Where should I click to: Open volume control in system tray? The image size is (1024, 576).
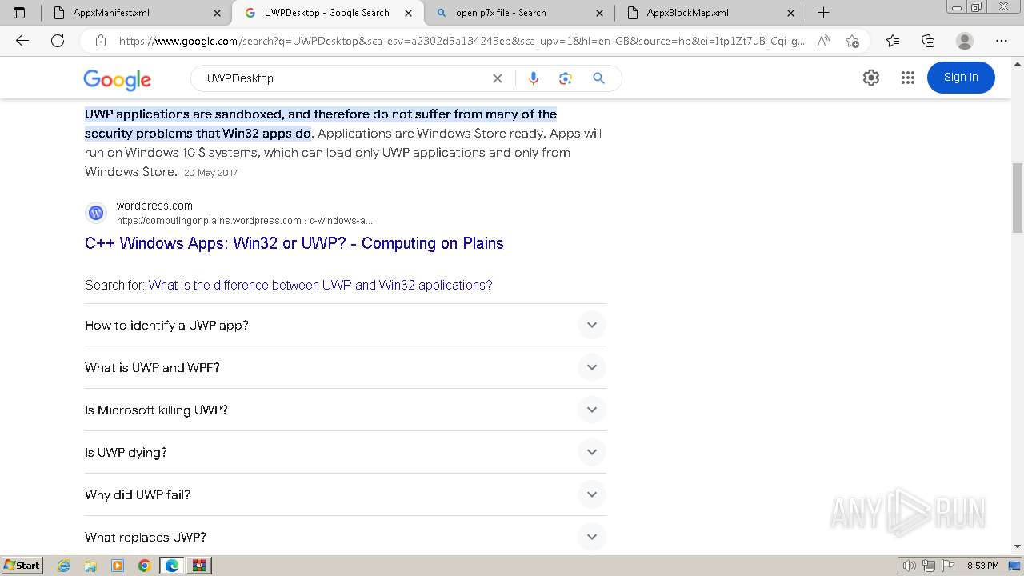pyautogui.click(x=910, y=566)
